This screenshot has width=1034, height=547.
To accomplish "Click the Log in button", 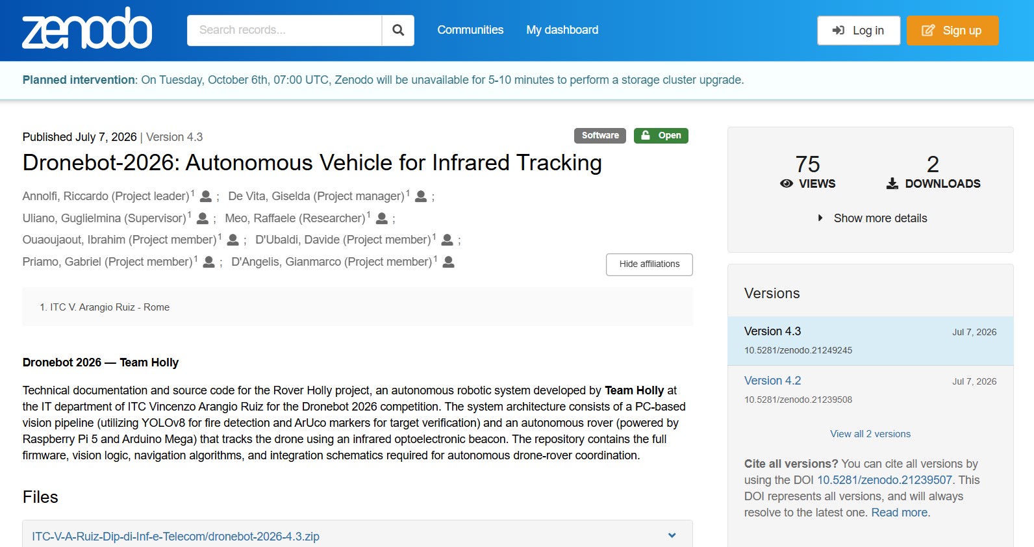I will pyautogui.click(x=859, y=31).
